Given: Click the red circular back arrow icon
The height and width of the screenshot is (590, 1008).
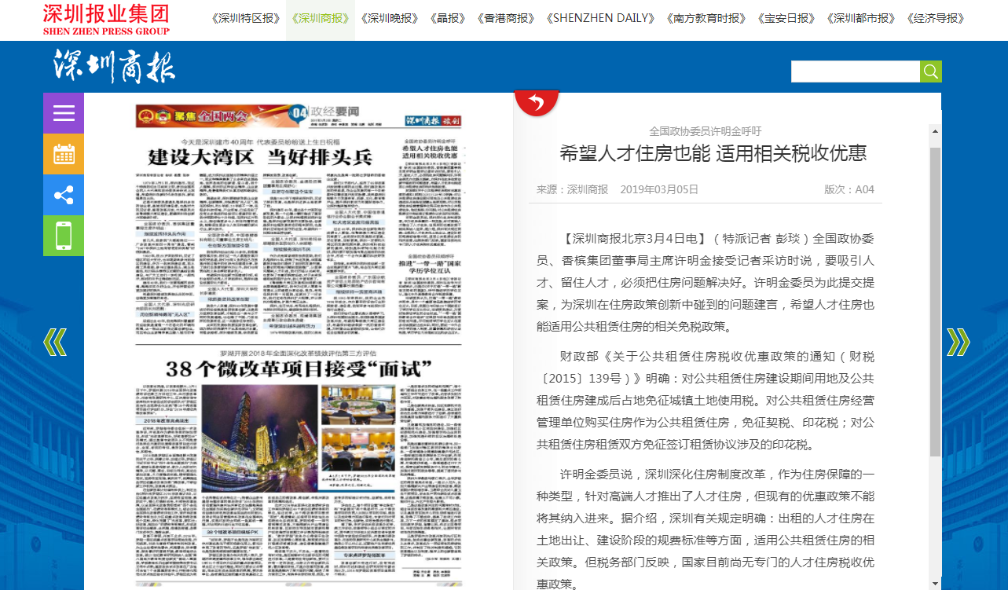Looking at the screenshot, I should point(537,101).
